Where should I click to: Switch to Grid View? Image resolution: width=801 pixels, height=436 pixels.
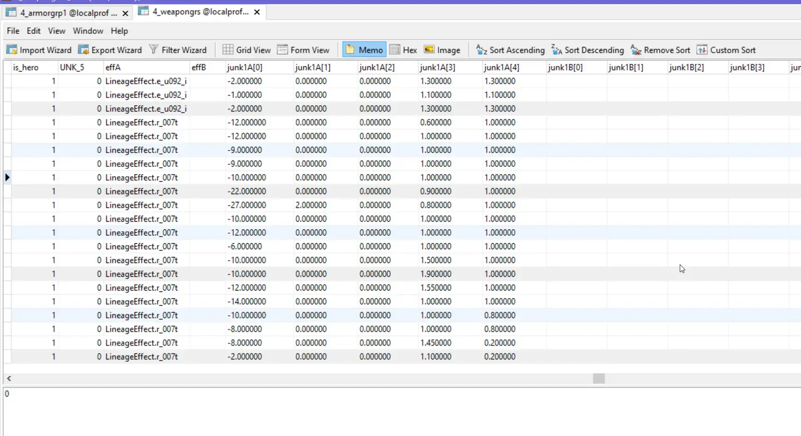click(x=247, y=50)
